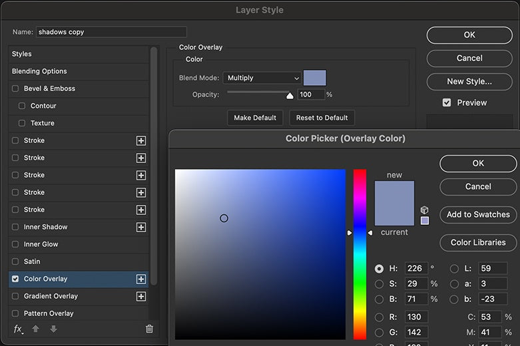
Task: Select the Lab a: radio button
Action: tap(454, 284)
